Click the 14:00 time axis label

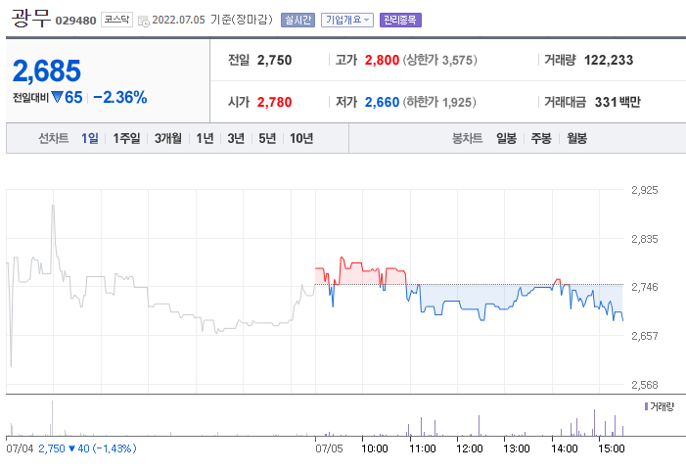tap(565, 448)
